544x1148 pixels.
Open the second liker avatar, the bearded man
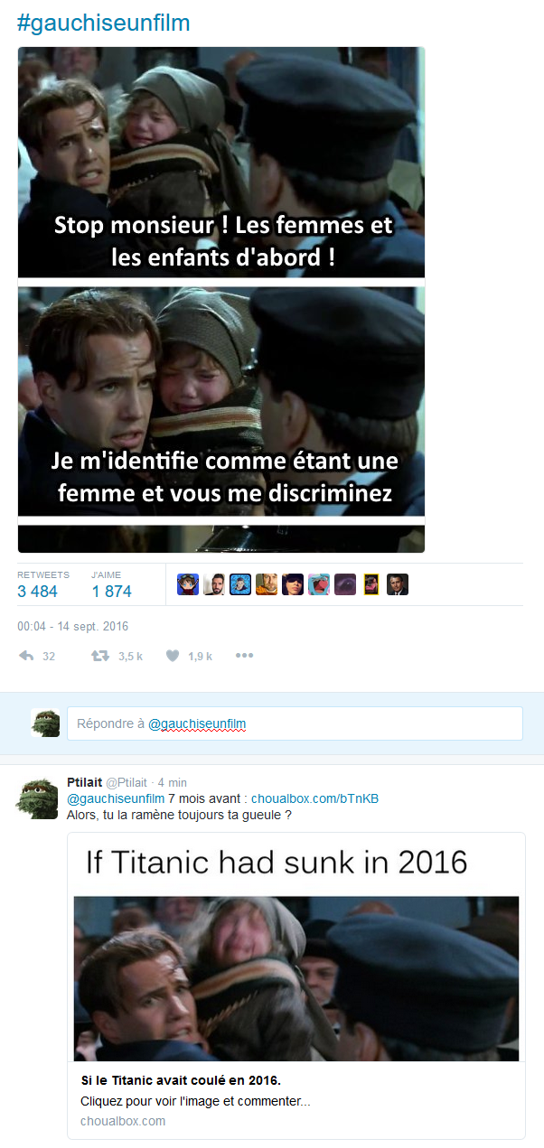click(x=213, y=584)
